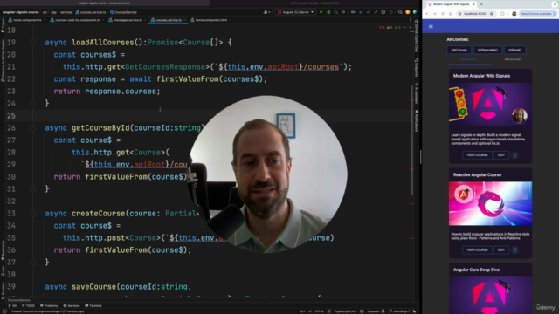
Task: Click New Chrome available update chip
Action: pos(537,14)
